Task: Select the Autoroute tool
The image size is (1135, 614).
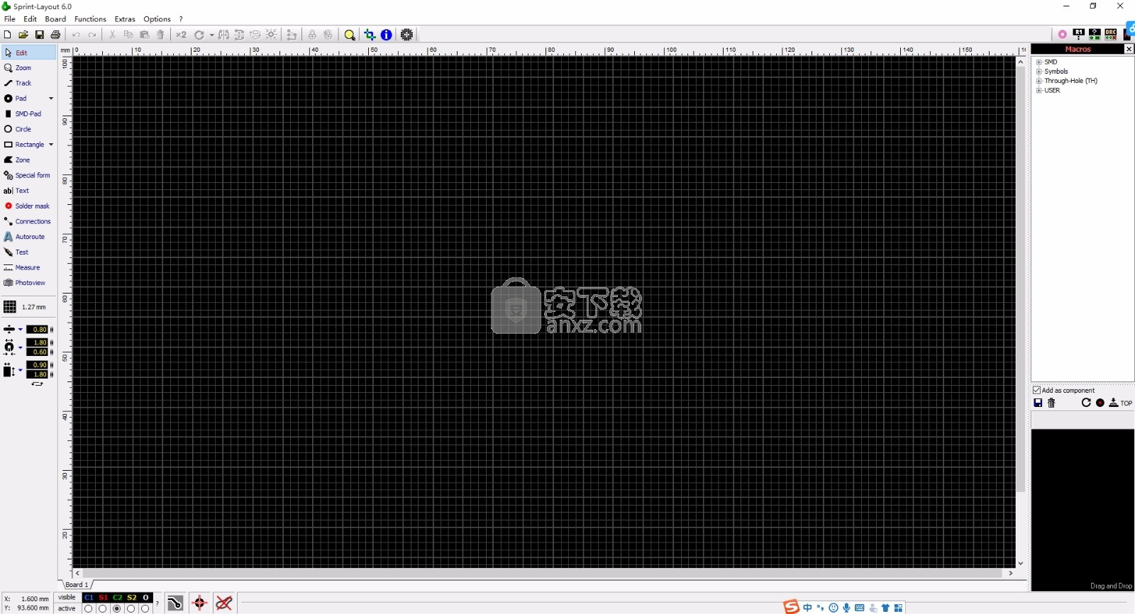Action: (x=29, y=237)
